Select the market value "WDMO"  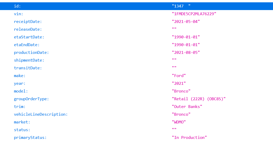(179, 122)
